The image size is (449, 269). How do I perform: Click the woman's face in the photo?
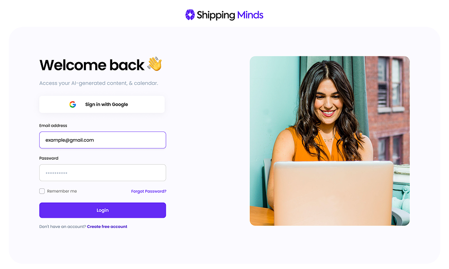pos(328,100)
